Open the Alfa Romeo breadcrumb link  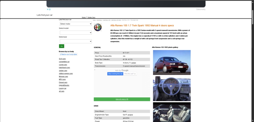[99, 20]
